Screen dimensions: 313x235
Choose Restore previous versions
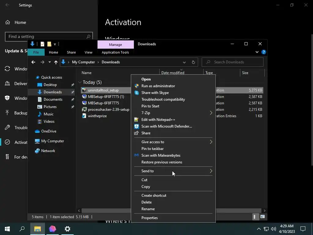point(174,162)
